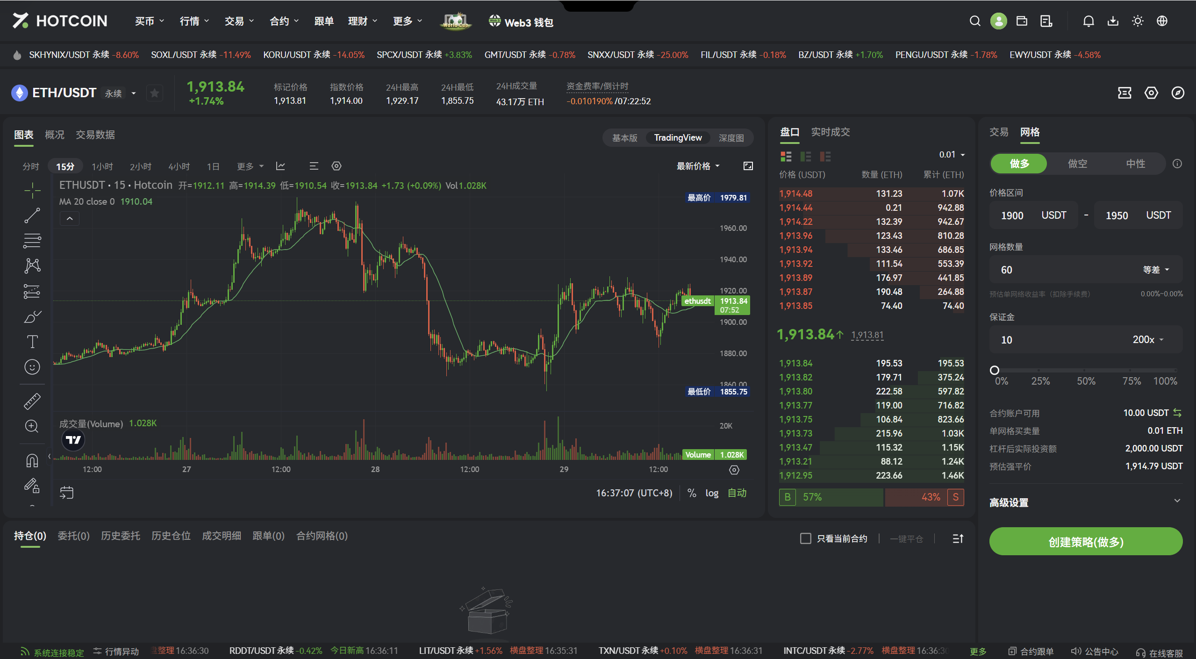Click 创建策略(做多) button
Screen dimensions: 1196x659
(x=1086, y=542)
